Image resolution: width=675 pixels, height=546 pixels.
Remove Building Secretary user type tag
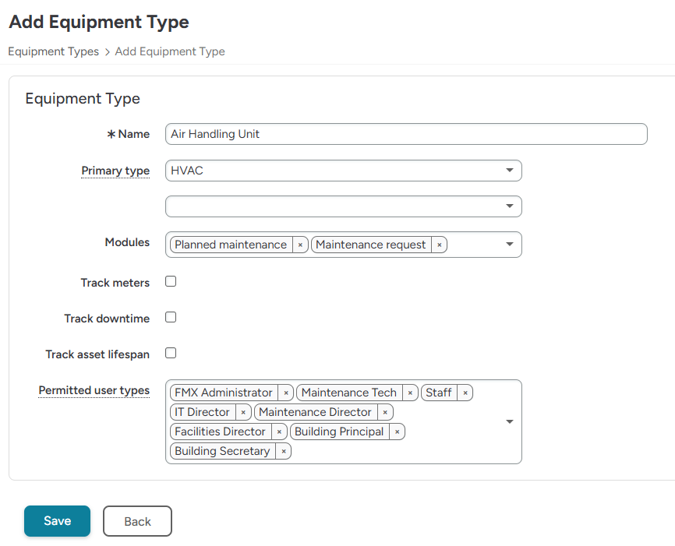(284, 451)
